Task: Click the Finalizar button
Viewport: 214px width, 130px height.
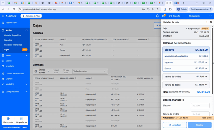Action: coord(200,125)
